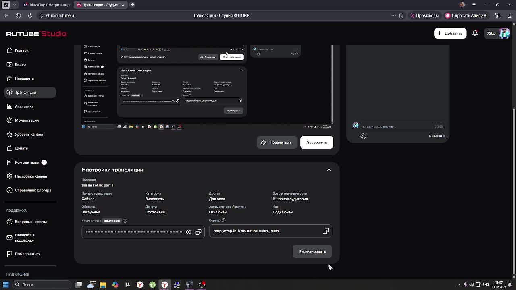Click the Пожаловаться flag icon
Screen dimensions: 516x290
(x=10, y=254)
